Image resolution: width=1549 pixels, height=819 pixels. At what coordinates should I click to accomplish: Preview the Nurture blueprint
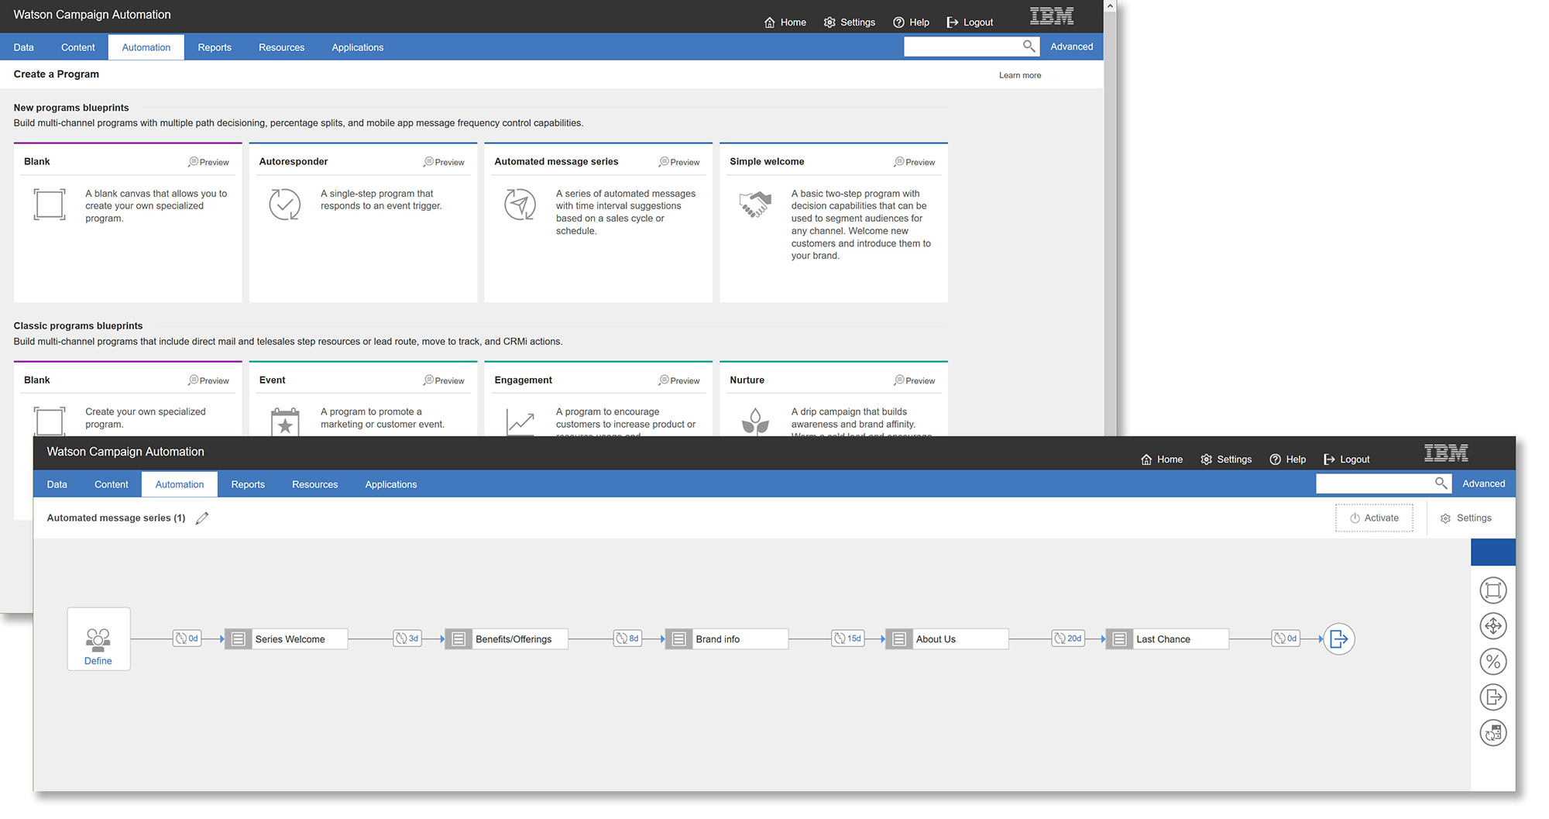[915, 380]
